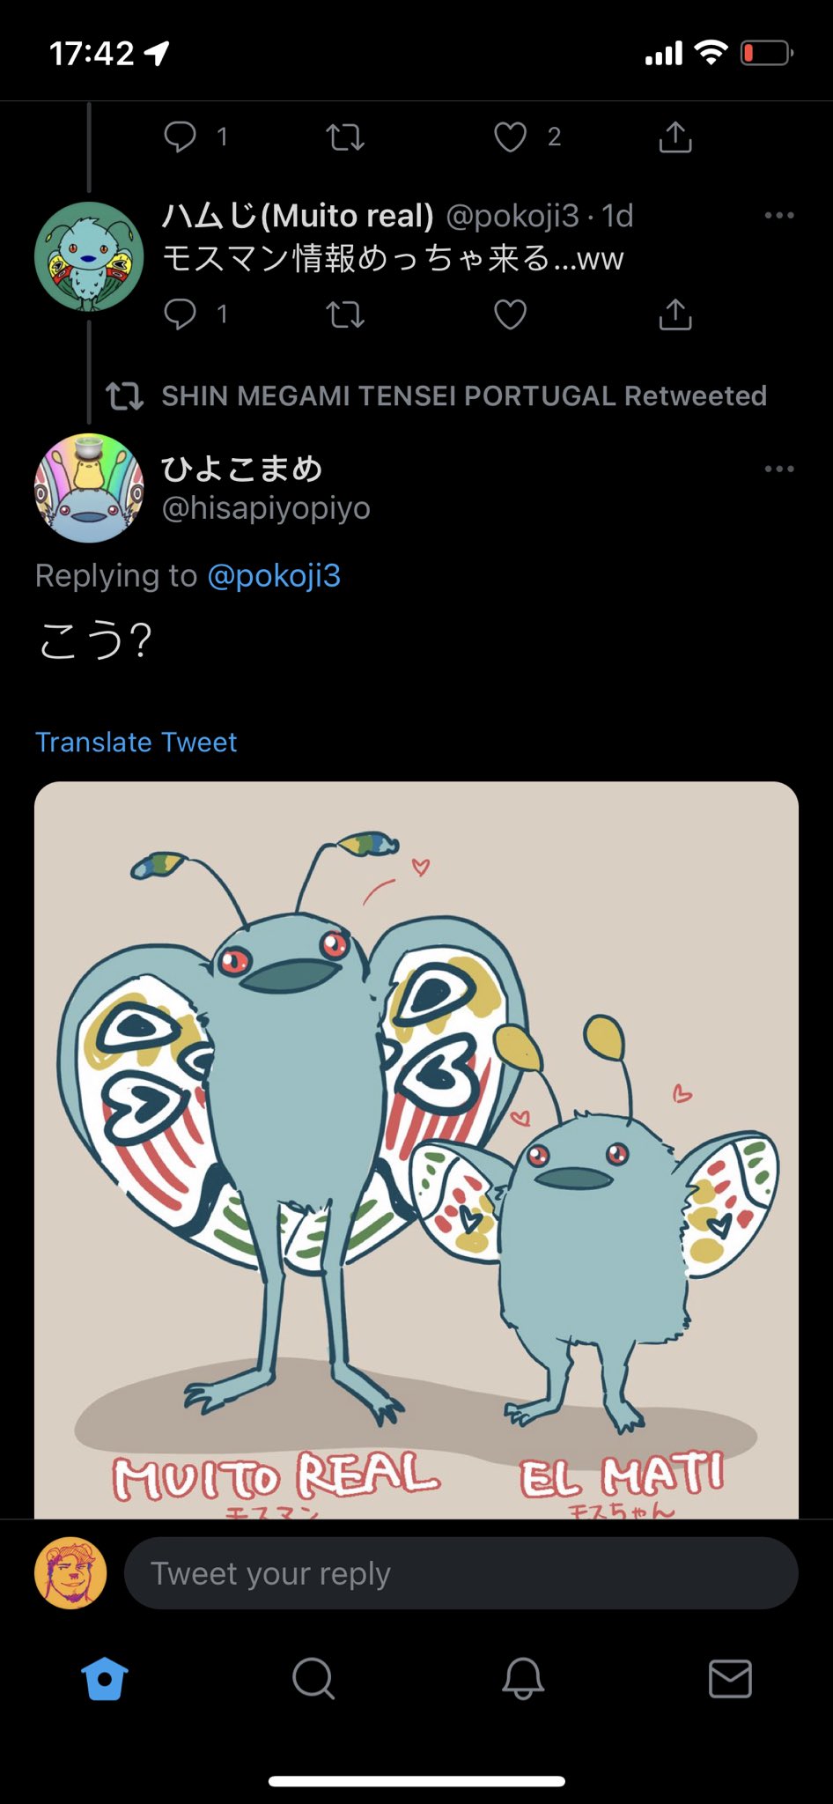833x1804 pixels.
Task: Like the top tweet with 2 likes
Action: (510, 137)
